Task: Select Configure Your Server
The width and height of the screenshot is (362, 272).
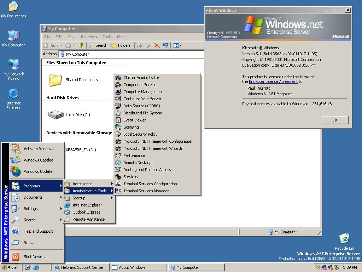Action: pos(157,99)
